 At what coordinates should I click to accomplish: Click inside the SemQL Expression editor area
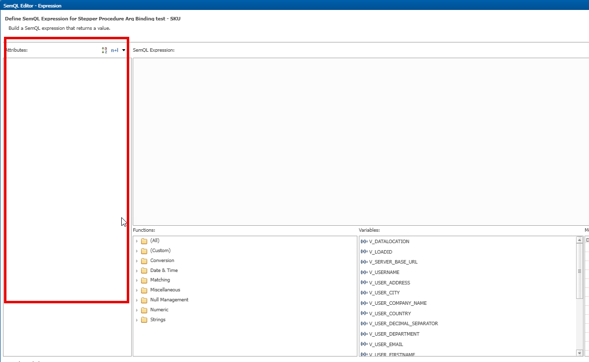coord(361,141)
